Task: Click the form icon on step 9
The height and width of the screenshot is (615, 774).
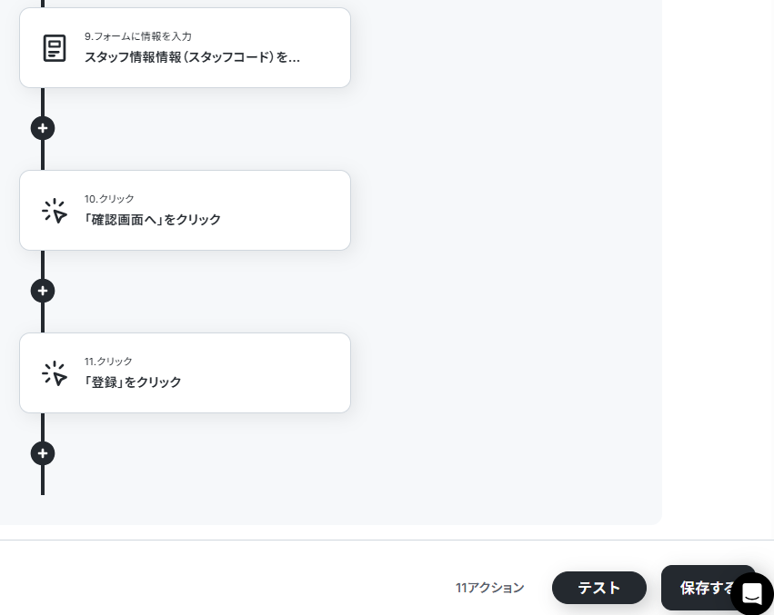Action: click(x=55, y=48)
